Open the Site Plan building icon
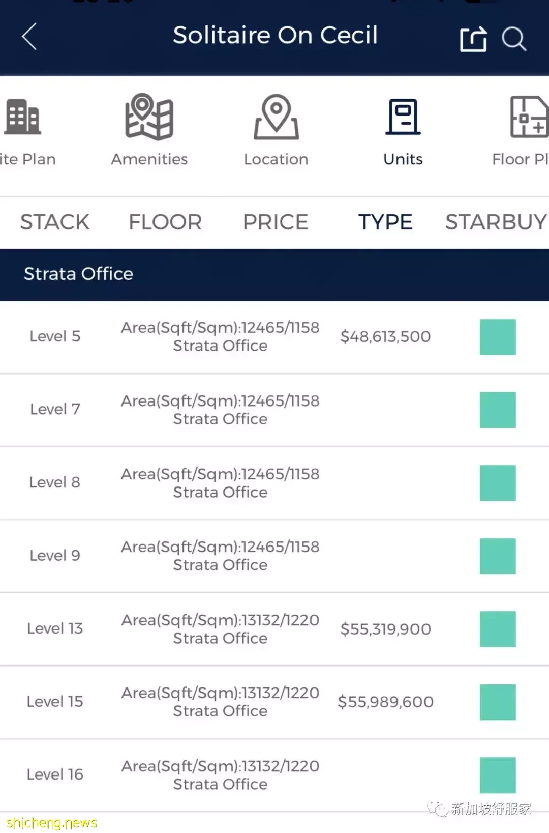Image resolution: width=549 pixels, height=833 pixels. (22, 117)
